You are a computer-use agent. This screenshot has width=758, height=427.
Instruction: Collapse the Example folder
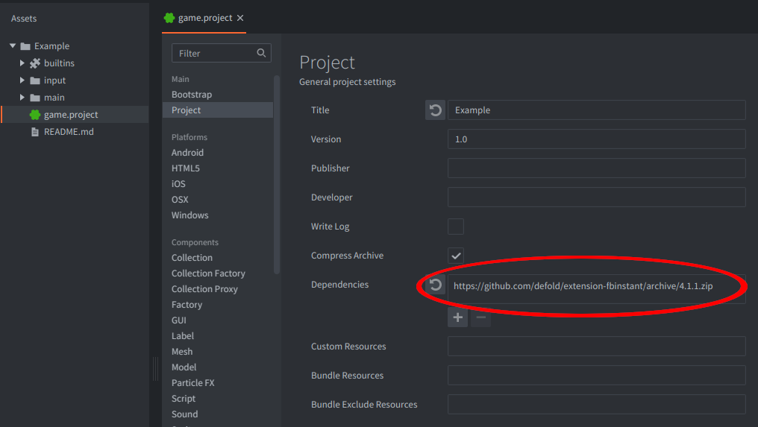tap(13, 46)
